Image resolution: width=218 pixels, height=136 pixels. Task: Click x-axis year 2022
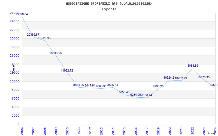pos(193,131)
